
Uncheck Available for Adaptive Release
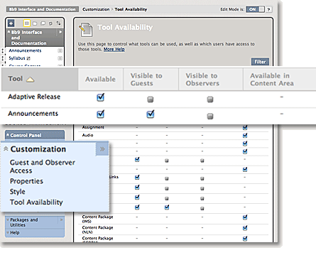click(x=100, y=97)
